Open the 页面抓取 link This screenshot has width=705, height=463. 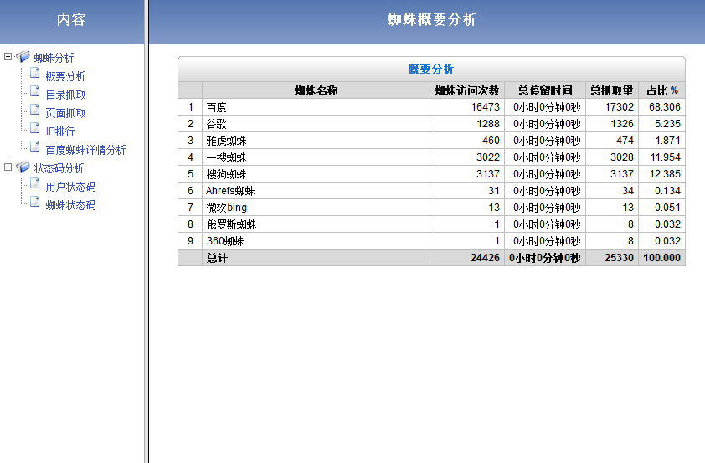click(x=65, y=113)
